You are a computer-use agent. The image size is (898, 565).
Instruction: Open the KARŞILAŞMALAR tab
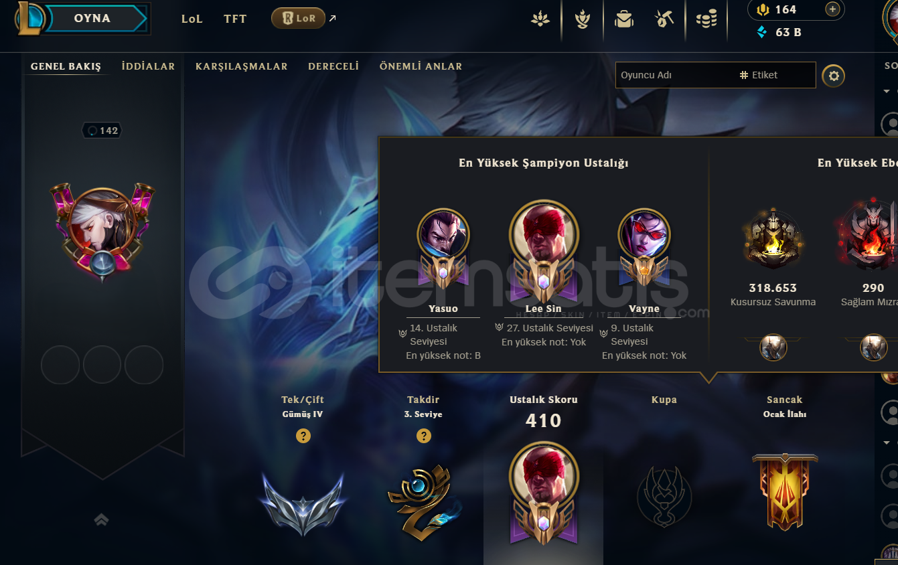click(242, 66)
